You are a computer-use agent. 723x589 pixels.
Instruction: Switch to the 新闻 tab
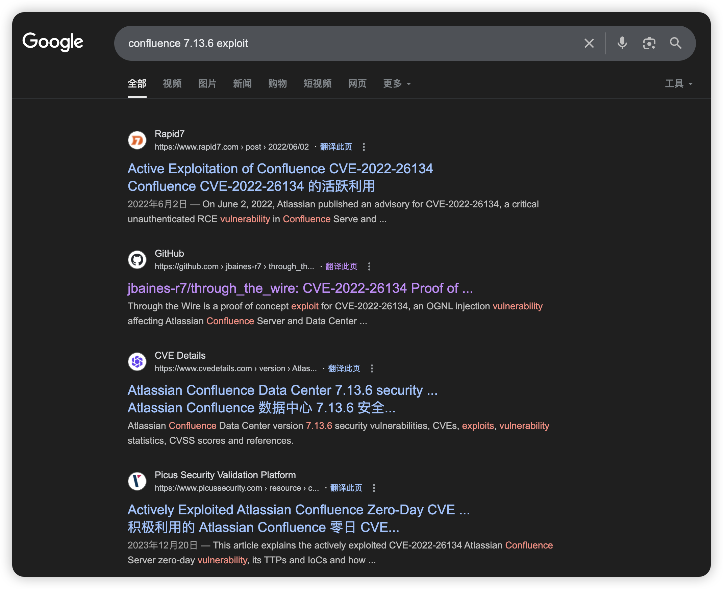[242, 83]
